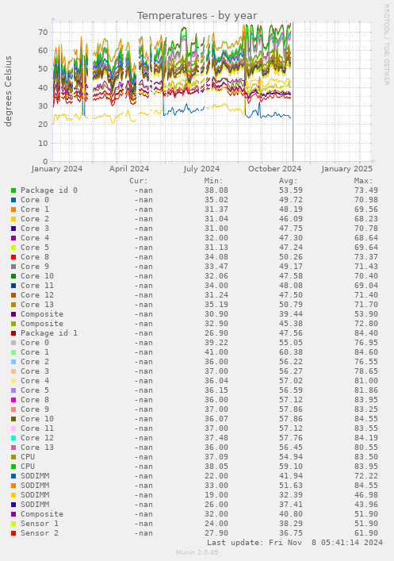394x561 pixels.
Task: Click the 'Package id 1' legend label
Action: click(x=49, y=333)
